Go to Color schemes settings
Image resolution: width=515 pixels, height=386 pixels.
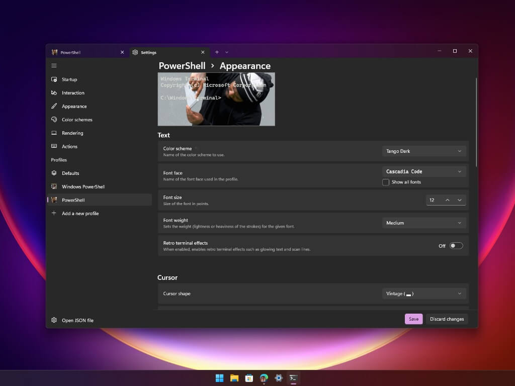click(100, 120)
